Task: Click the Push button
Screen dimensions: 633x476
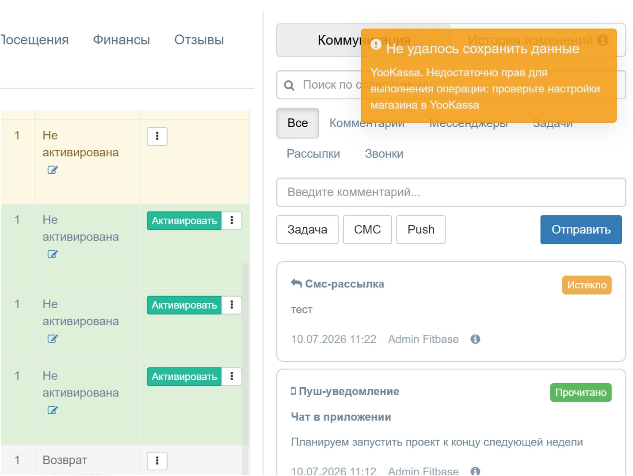Action: tap(421, 230)
